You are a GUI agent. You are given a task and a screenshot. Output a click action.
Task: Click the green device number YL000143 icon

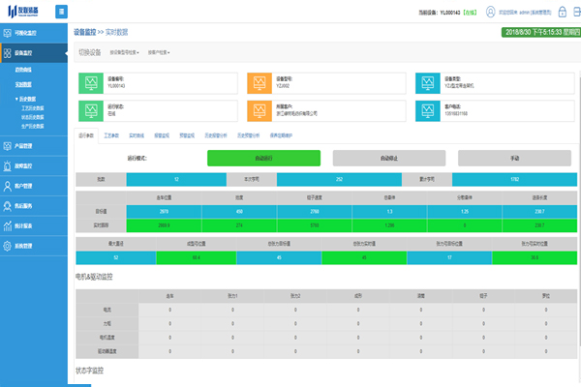click(93, 82)
